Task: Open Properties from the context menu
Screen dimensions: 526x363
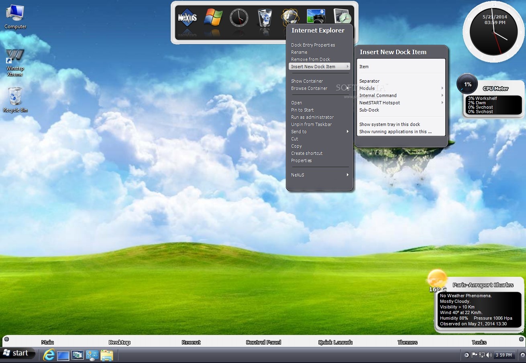Action: [319, 160]
